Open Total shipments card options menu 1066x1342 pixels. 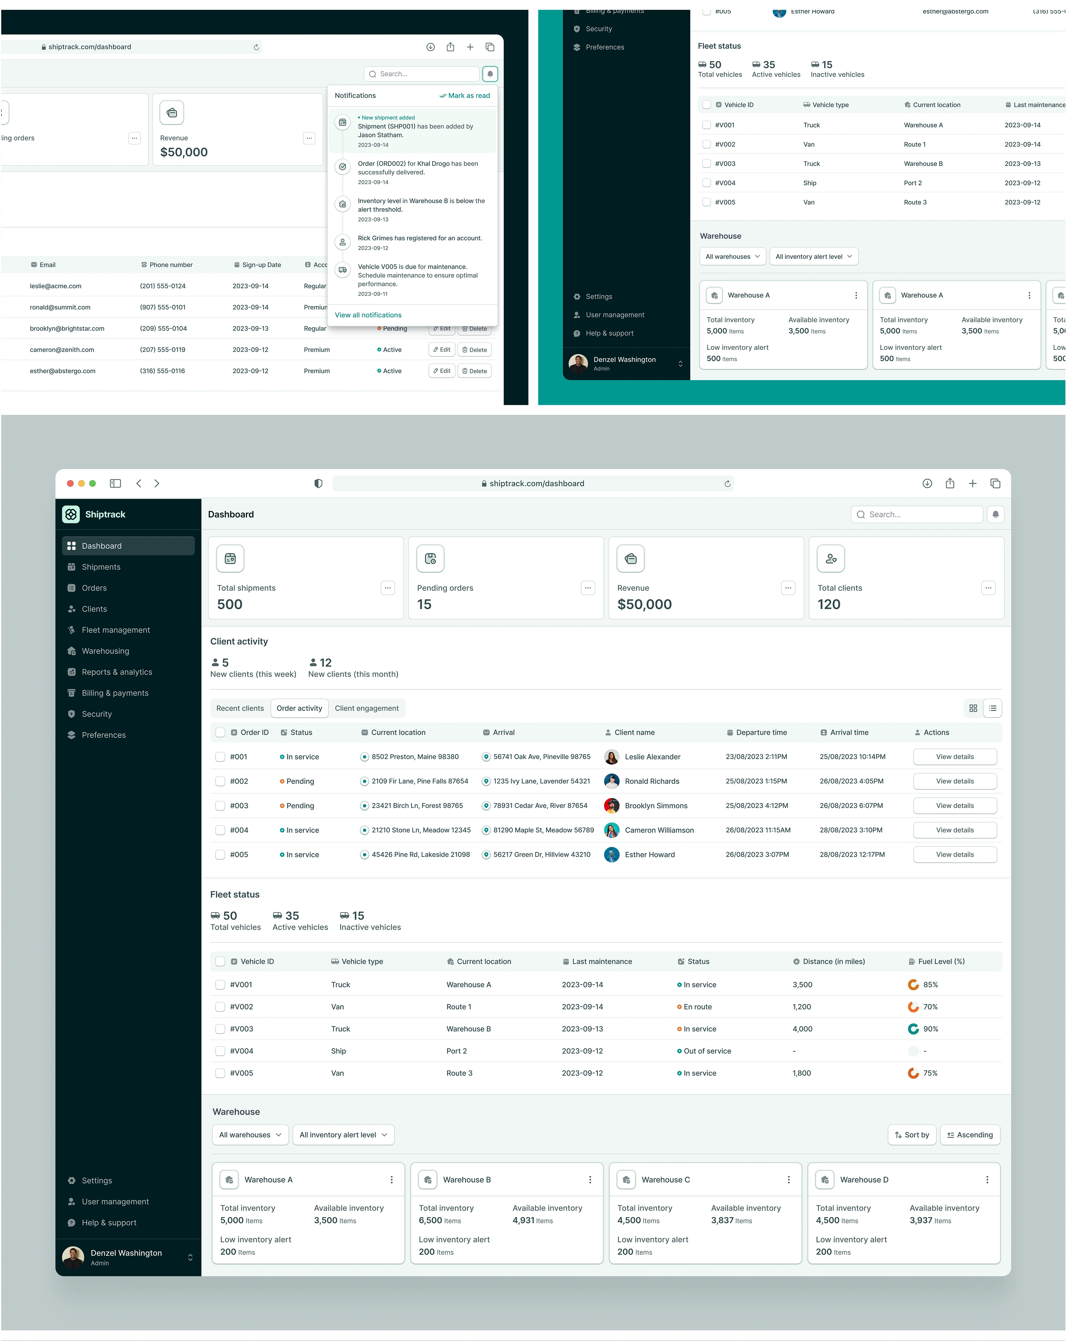[x=387, y=587]
